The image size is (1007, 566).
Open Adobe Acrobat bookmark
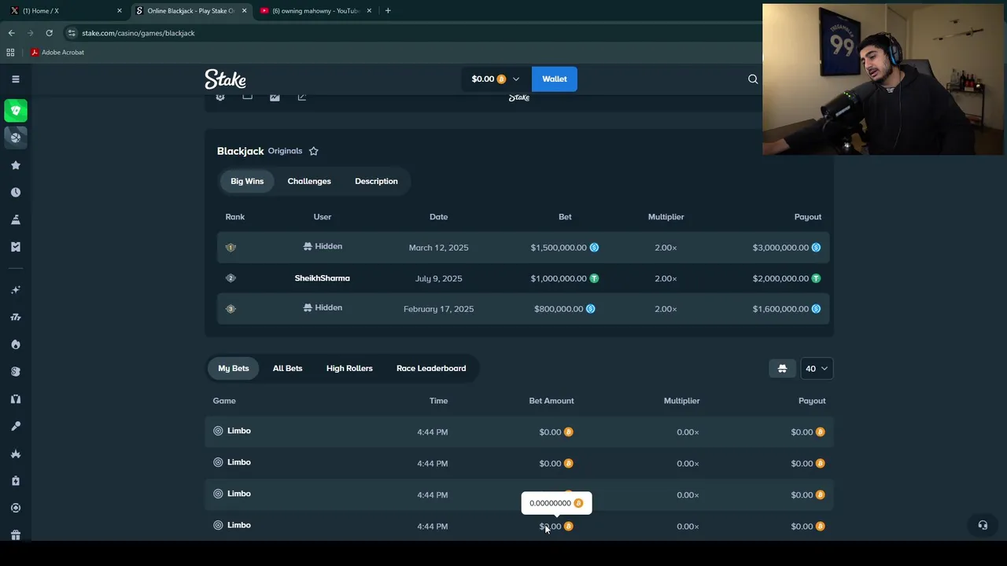[x=57, y=53]
